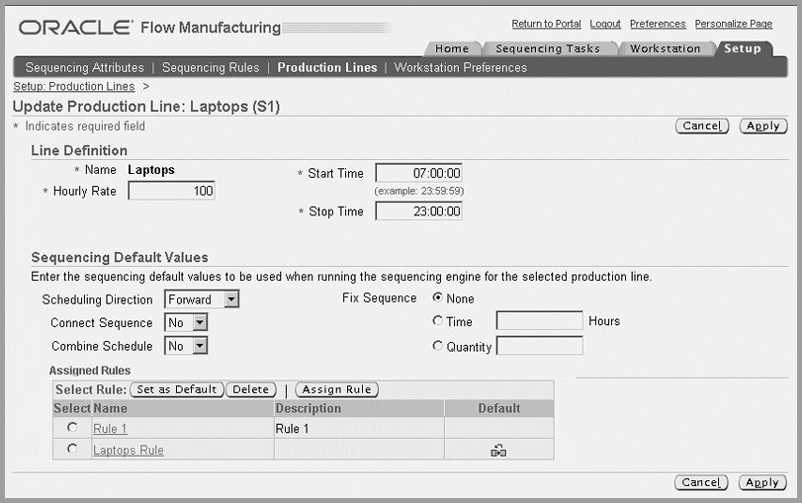
Task: Click the Oracle Flow Manufacturing logo
Action: click(x=150, y=27)
